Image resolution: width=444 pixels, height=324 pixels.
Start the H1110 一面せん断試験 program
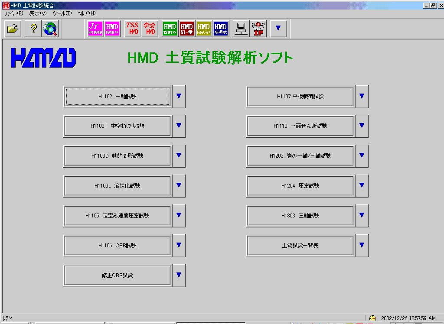pyautogui.click(x=300, y=126)
